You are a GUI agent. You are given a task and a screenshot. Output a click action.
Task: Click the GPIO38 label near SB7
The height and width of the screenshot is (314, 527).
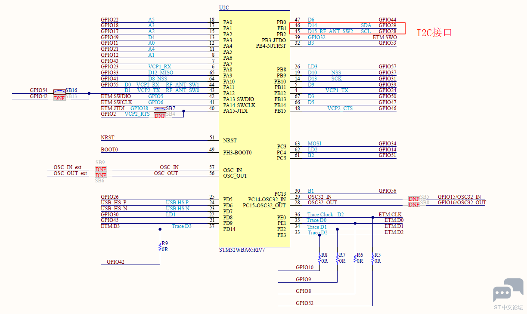pyautogui.click(x=139, y=108)
